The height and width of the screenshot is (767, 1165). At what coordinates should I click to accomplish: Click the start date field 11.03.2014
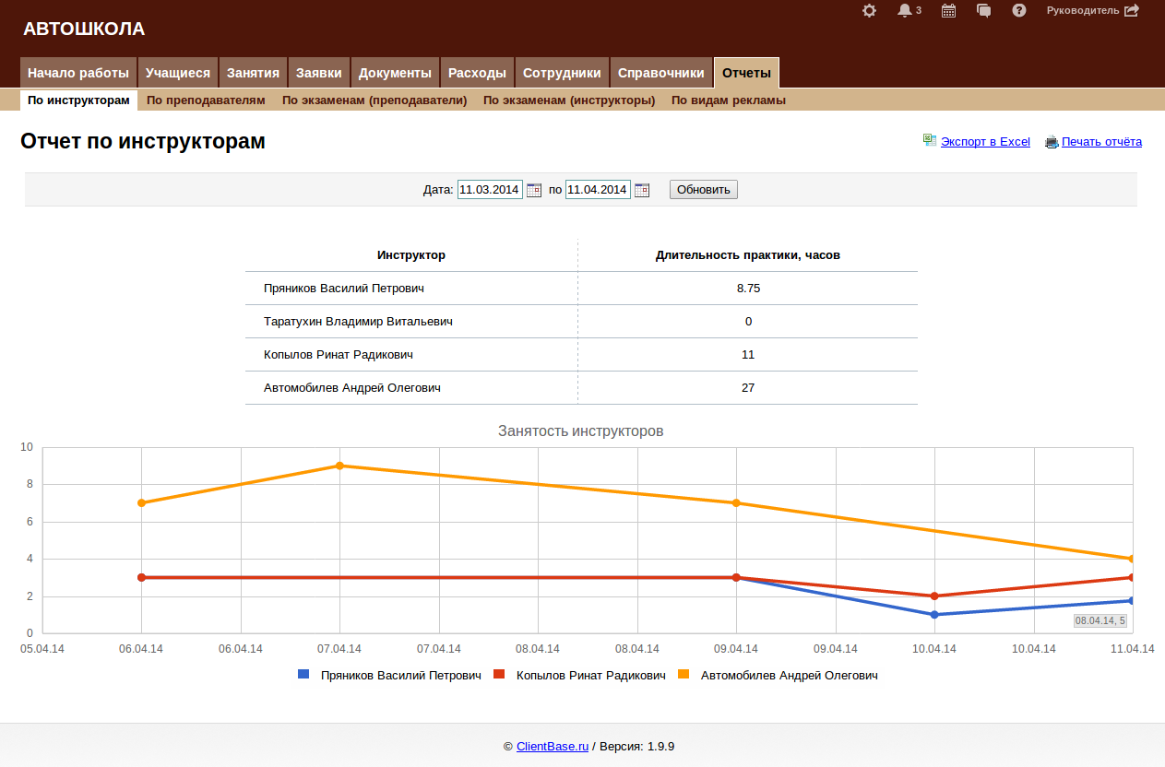point(490,190)
